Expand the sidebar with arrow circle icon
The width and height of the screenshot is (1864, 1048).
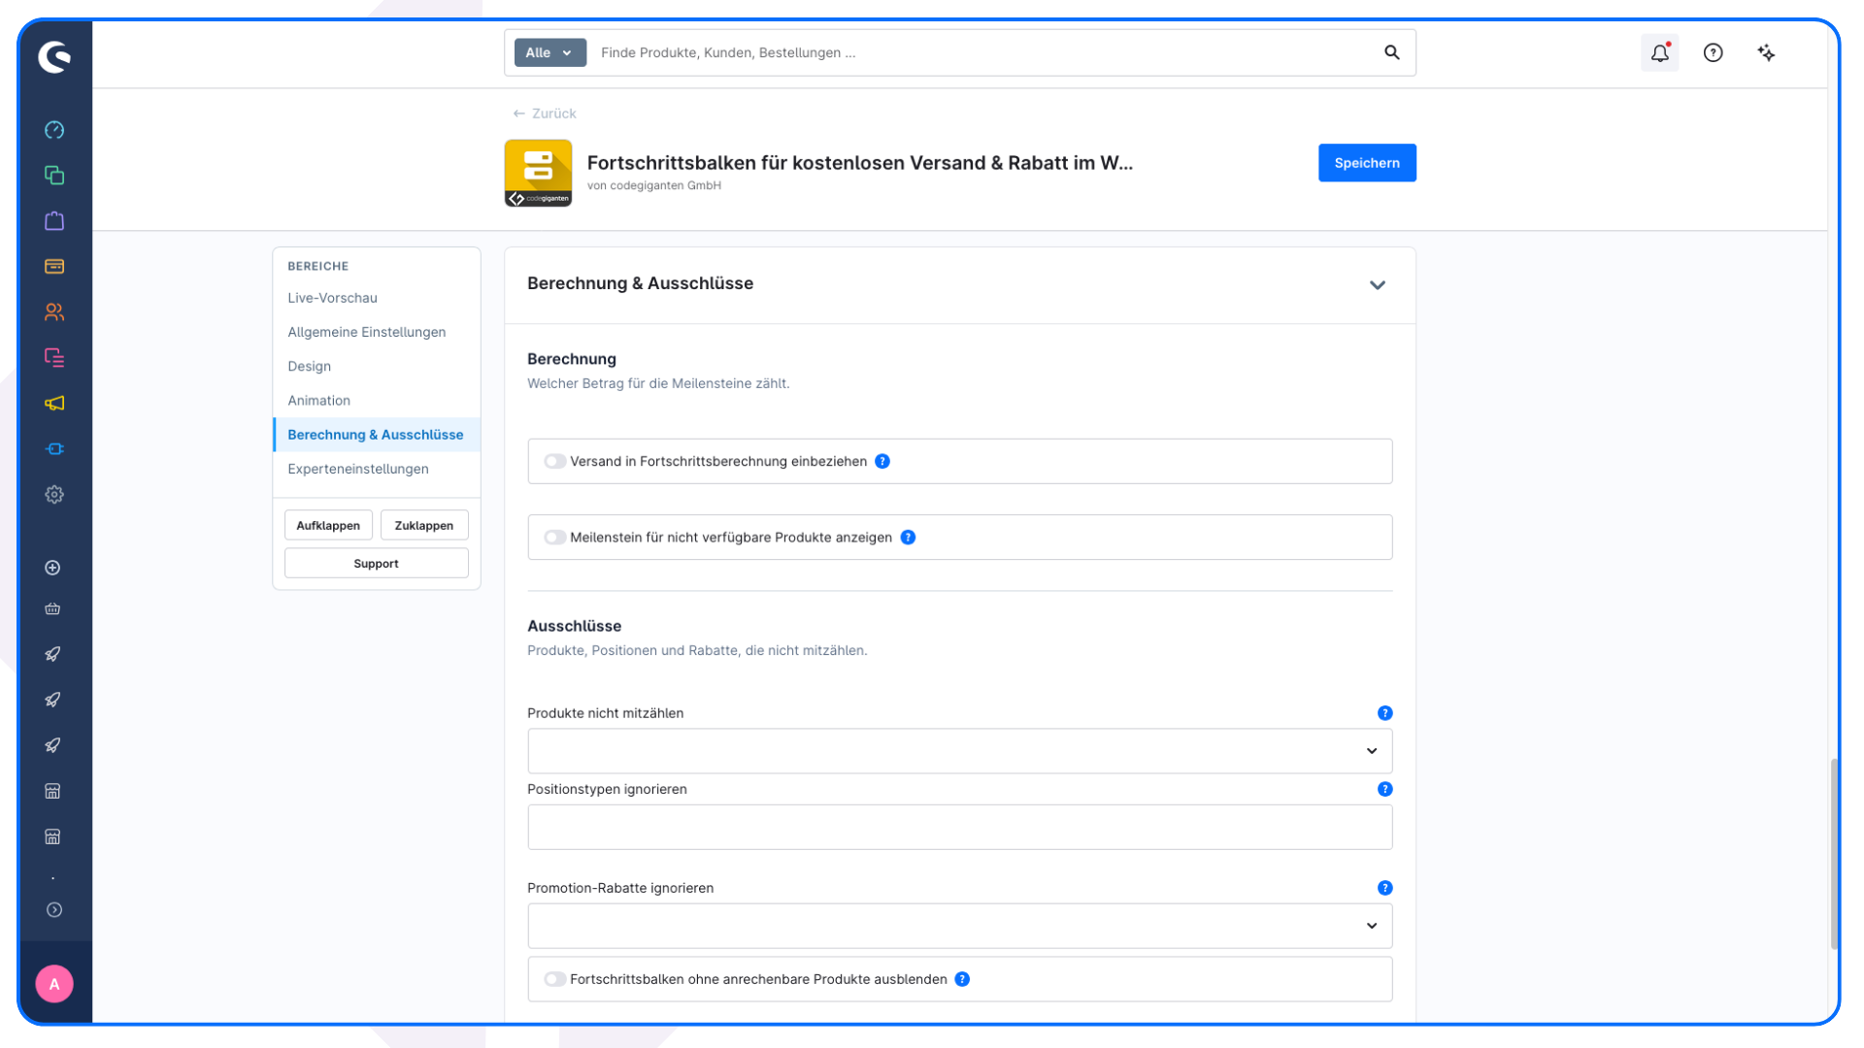(54, 910)
